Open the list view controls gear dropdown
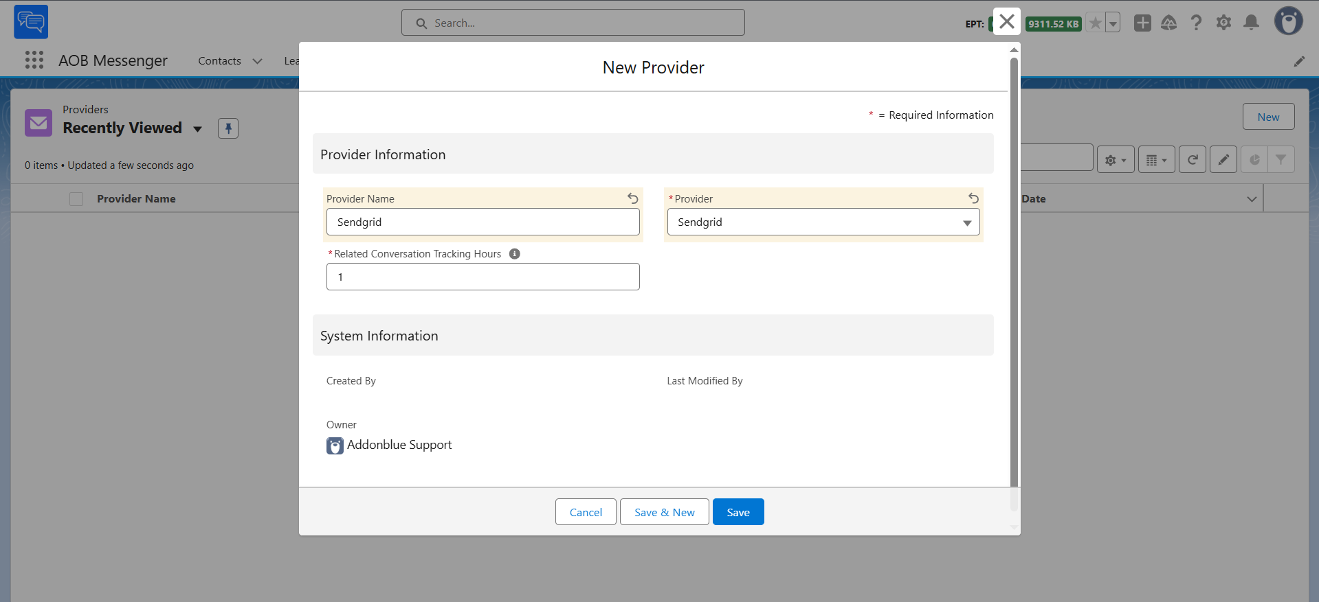This screenshot has height=602, width=1319. (x=1116, y=159)
